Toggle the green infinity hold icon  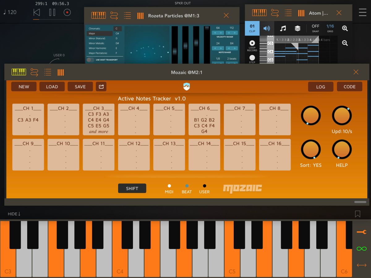pyautogui.click(x=361, y=249)
